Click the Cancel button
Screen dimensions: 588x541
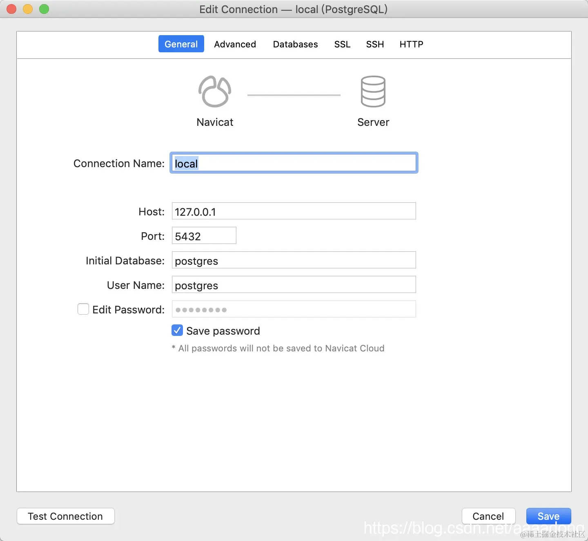(x=489, y=516)
